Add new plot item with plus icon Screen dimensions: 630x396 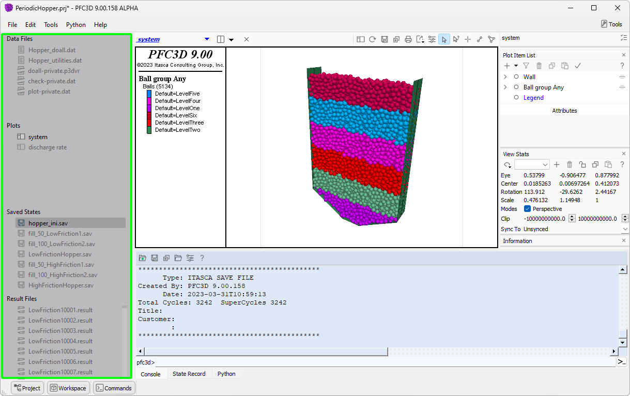tap(508, 66)
